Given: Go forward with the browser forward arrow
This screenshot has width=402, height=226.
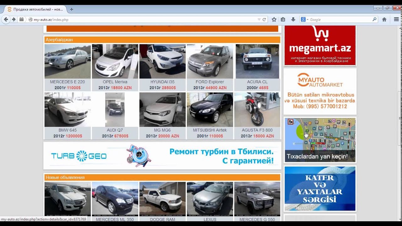Looking at the screenshot, I should [14, 19].
